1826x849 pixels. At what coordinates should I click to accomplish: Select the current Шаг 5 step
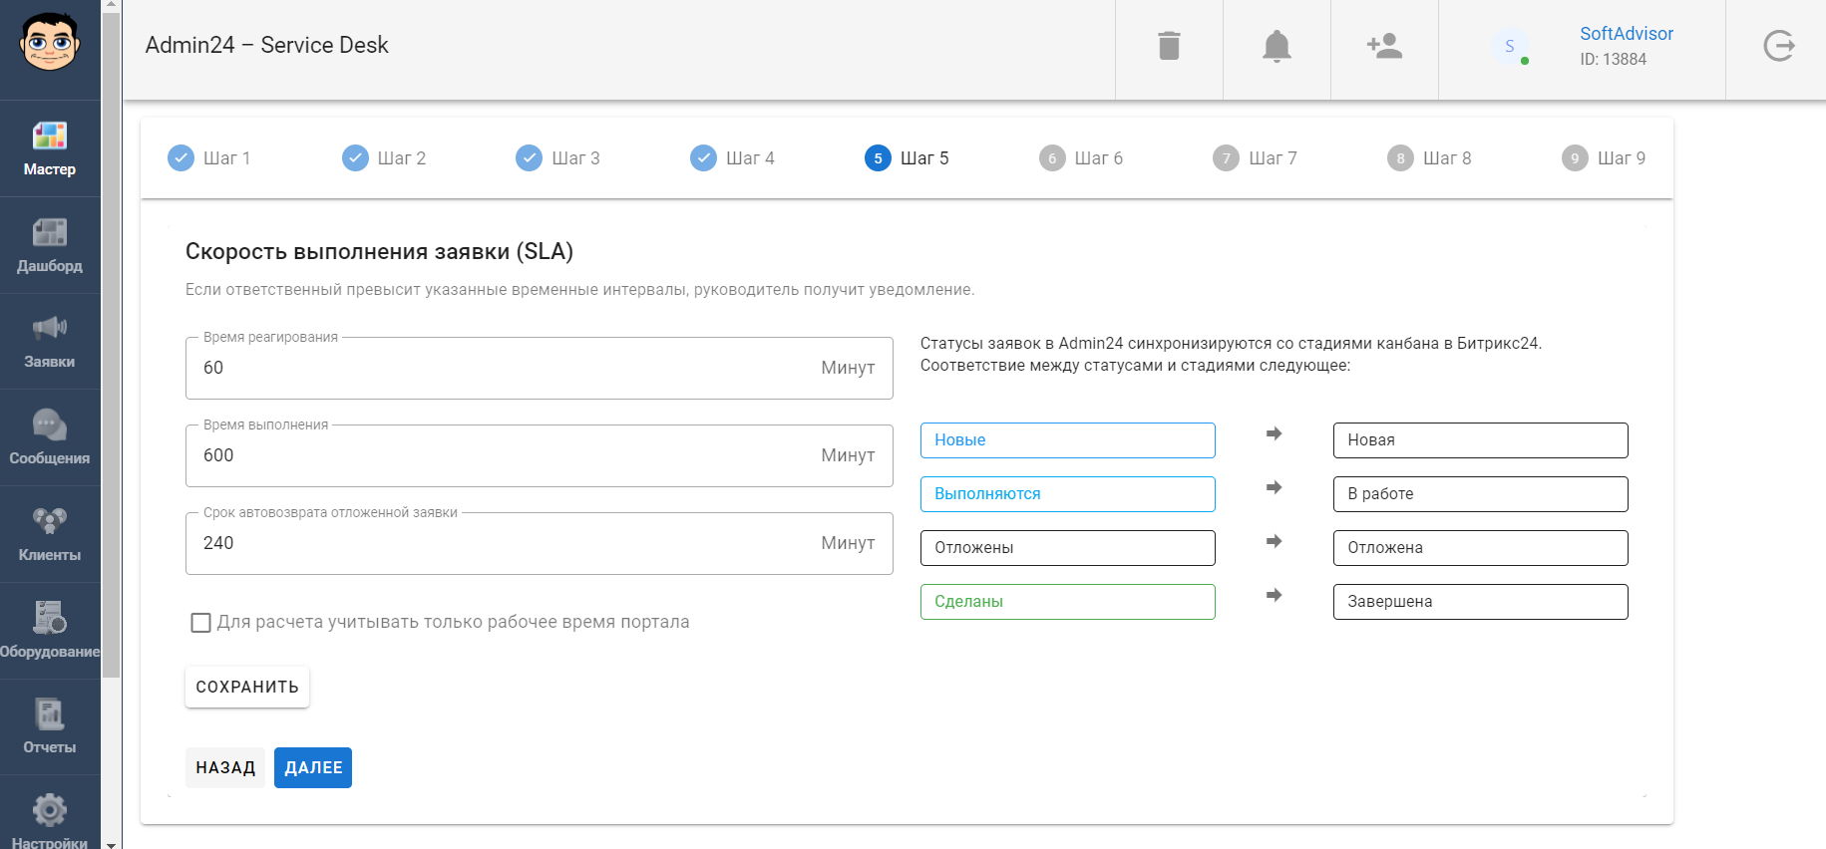(x=907, y=158)
